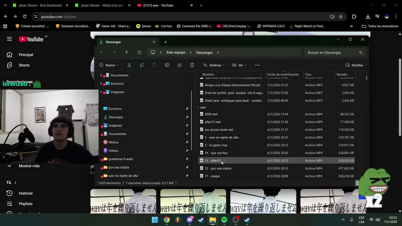Image resolution: width=402 pixels, height=226 pixels.
Task: Close the Descargas Explorer tab
Action: 154,42
